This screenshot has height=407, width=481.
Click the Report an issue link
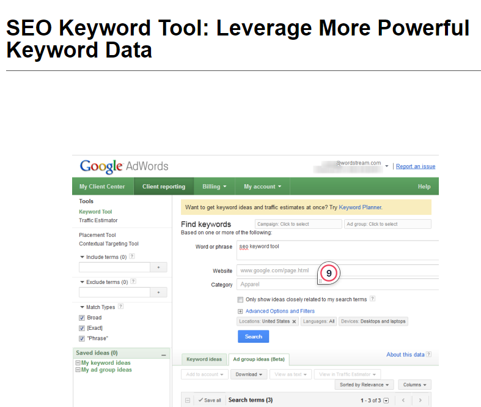416,166
